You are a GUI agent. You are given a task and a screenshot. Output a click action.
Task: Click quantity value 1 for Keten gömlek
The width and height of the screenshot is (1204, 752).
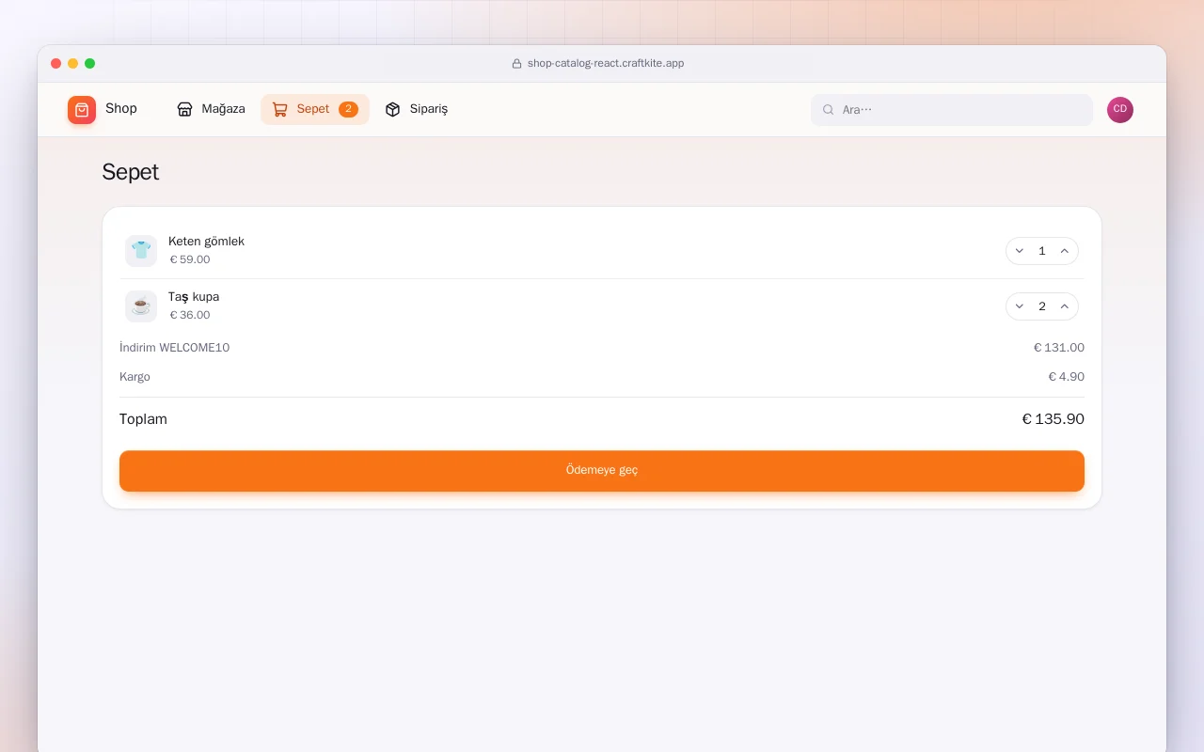pos(1042,251)
